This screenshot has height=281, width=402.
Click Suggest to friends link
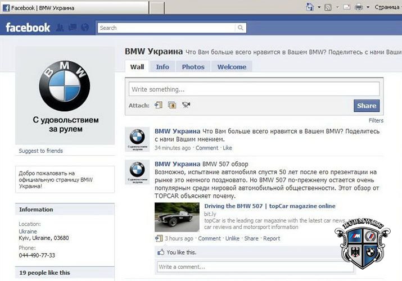(x=41, y=151)
